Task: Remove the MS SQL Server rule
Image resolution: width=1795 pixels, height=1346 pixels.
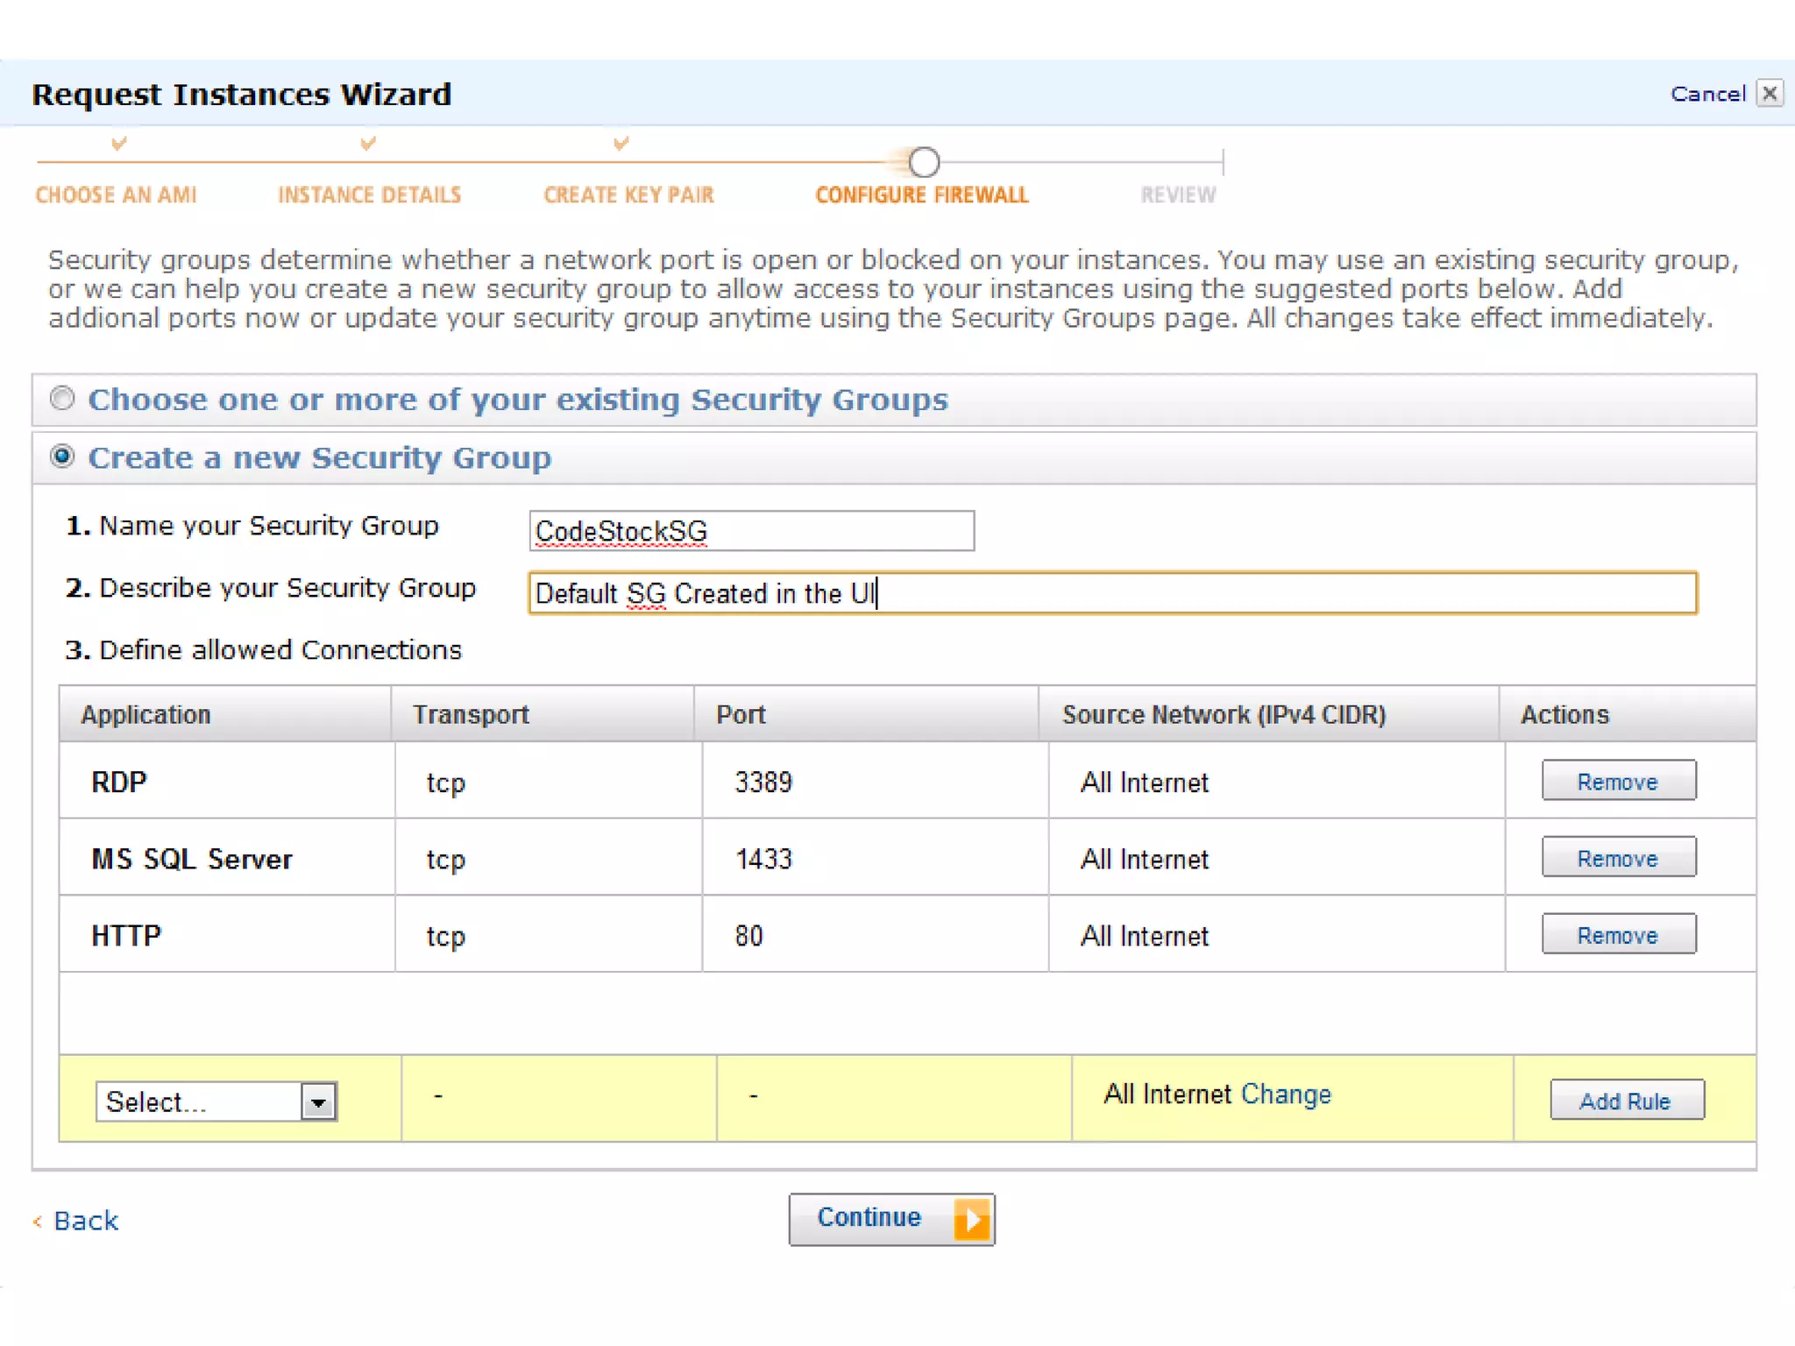Action: (x=1618, y=858)
